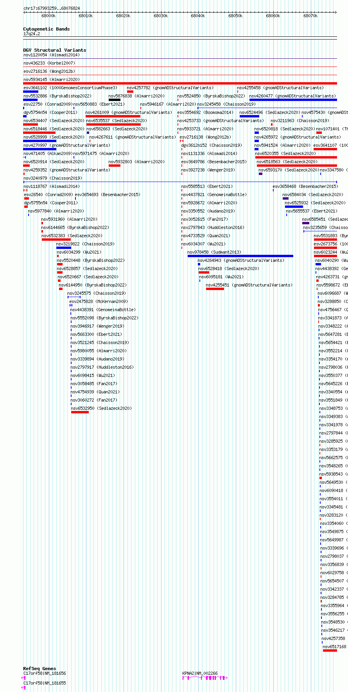Click the blue bar under nsv4260477
The width and height of the screenshot is (348, 692).
coord(293,100)
